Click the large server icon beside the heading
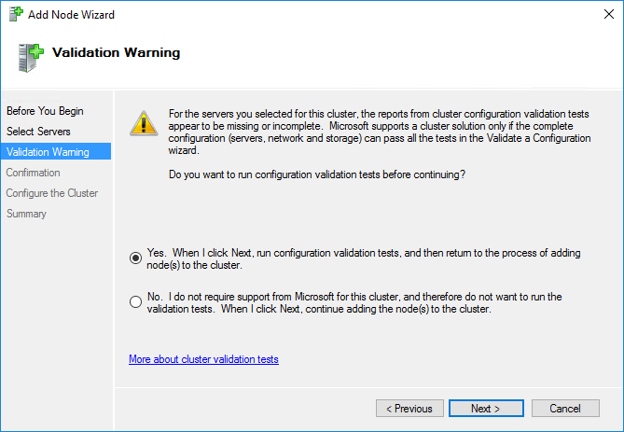The width and height of the screenshot is (624, 432). point(31,58)
